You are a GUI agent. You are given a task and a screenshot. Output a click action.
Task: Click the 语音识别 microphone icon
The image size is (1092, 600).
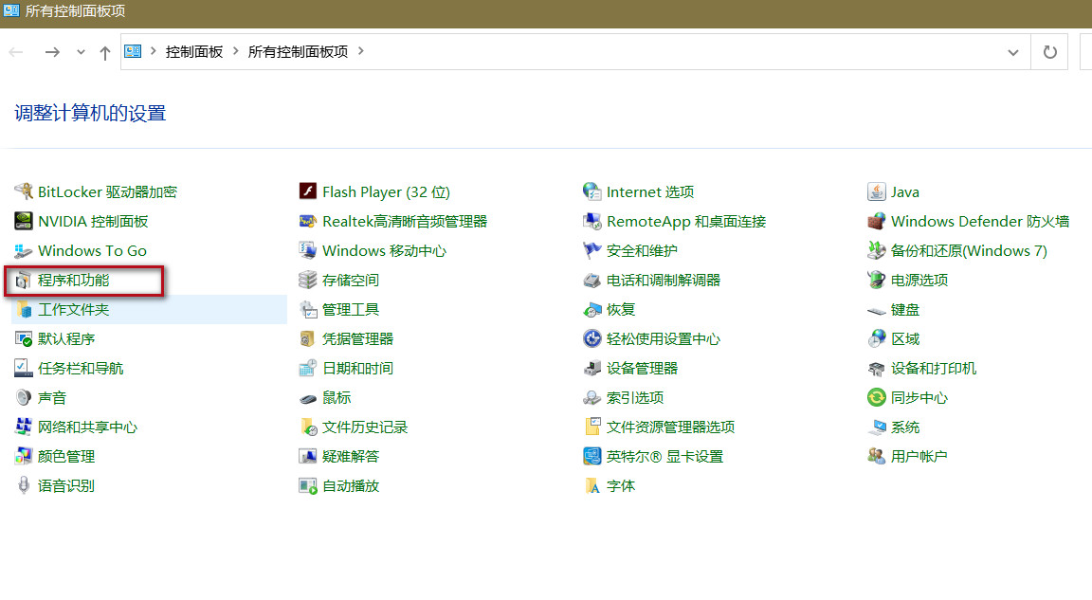click(x=24, y=485)
